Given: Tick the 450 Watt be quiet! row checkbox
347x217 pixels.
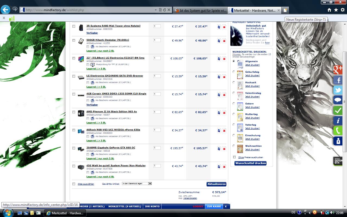Looking at the screenshot, I should click(x=74, y=166).
